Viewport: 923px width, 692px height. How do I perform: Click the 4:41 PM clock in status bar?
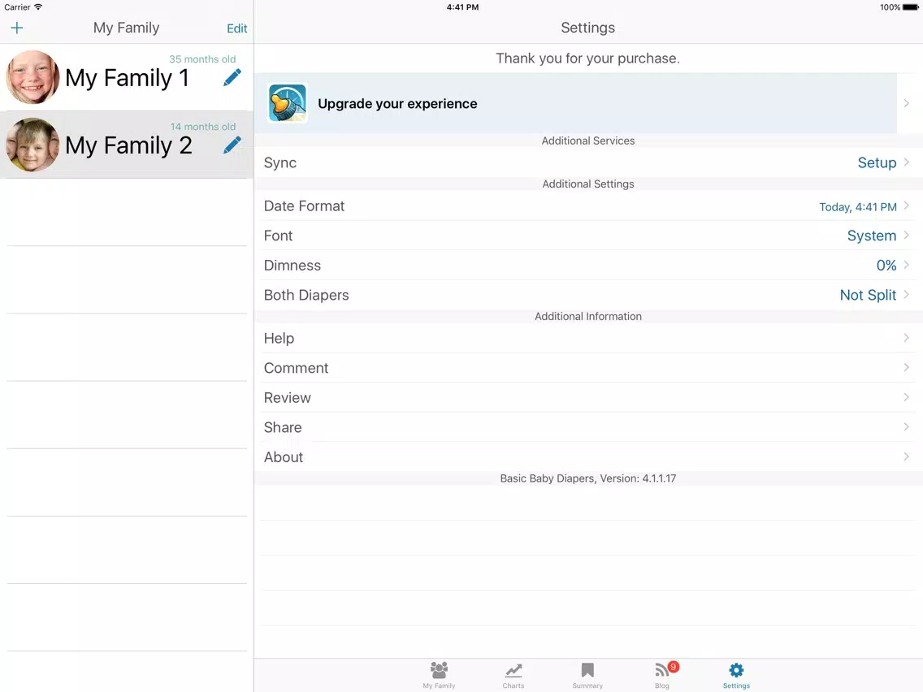click(x=462, y=7)
